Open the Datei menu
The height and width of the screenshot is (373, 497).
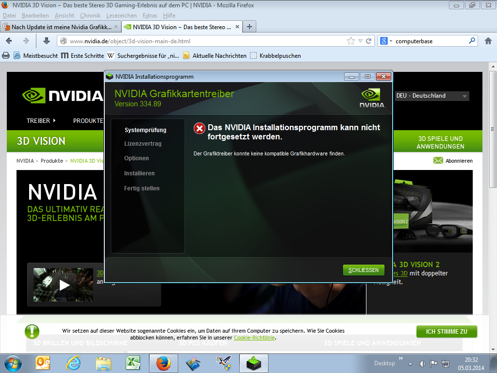pos(9,16)
